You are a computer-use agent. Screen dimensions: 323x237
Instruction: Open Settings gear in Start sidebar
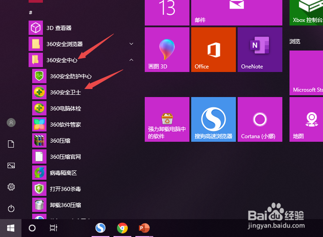pos(11,187)
